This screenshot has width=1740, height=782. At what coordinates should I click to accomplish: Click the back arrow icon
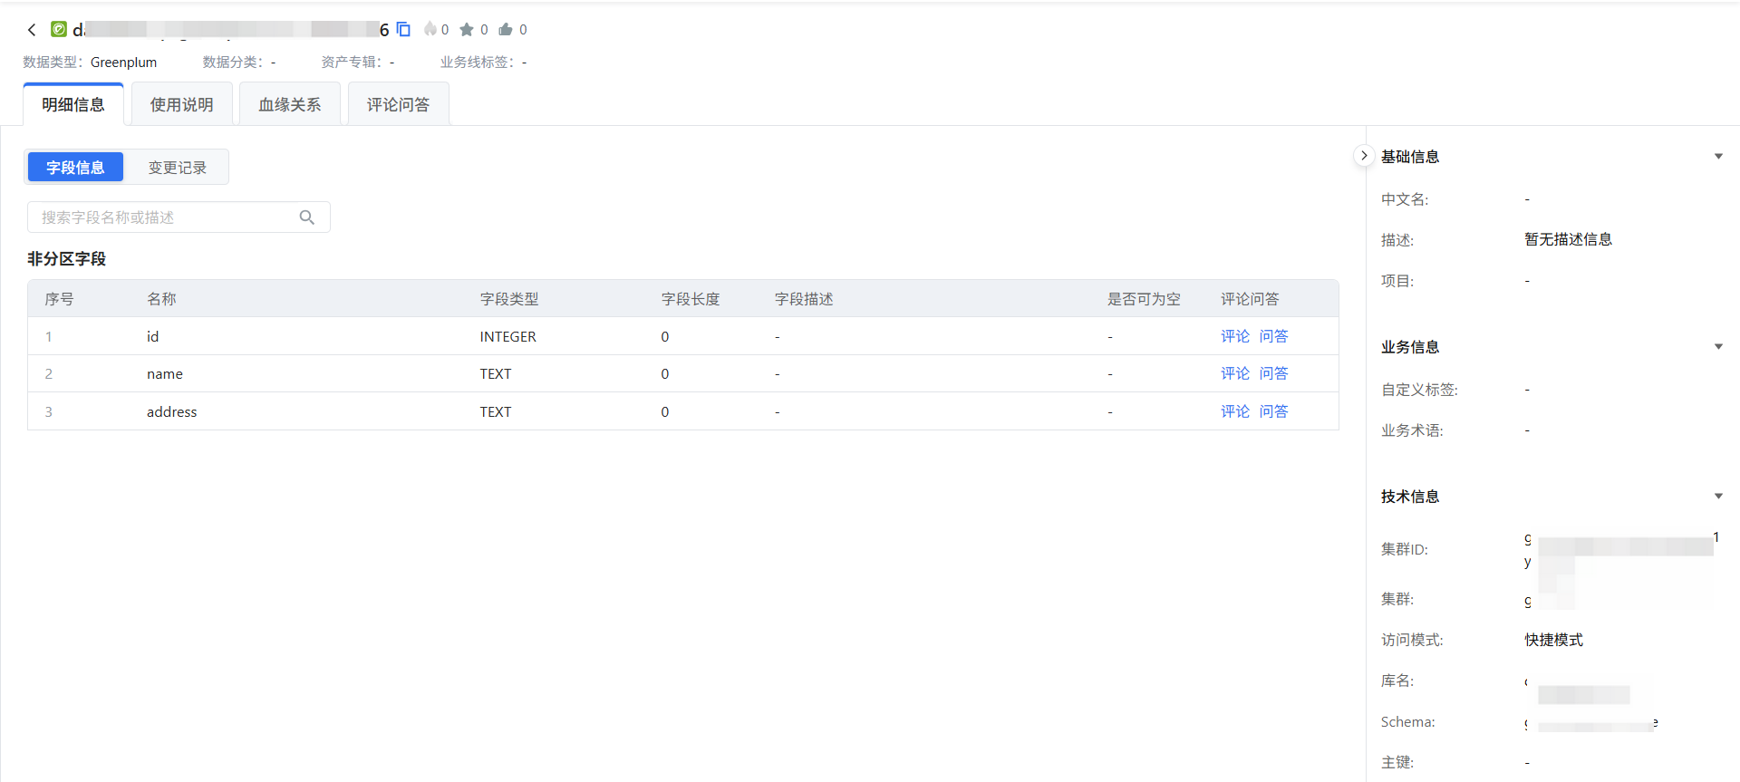(x=32, y=30)
